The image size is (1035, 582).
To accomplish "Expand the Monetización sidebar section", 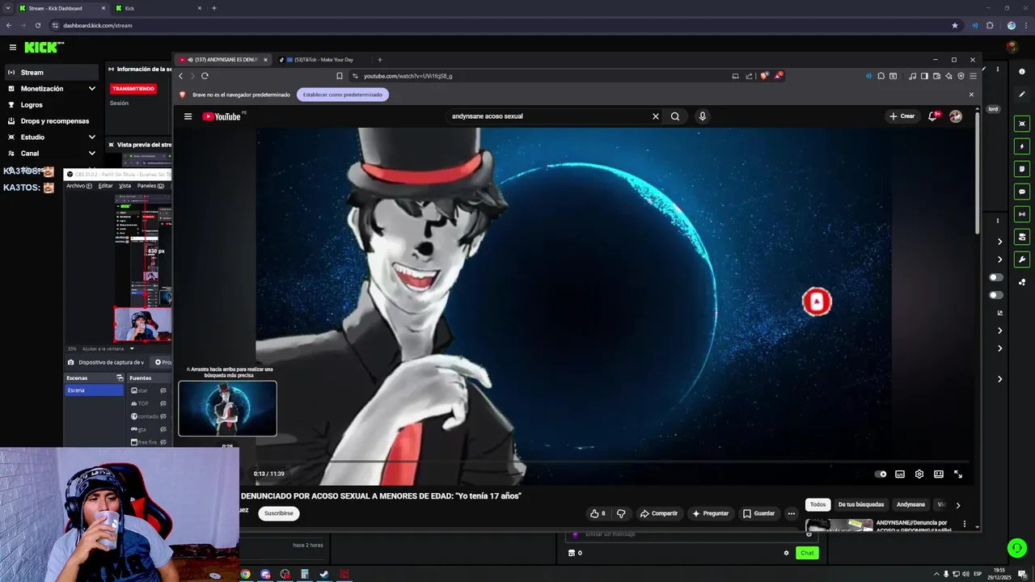I will point(91,89).
